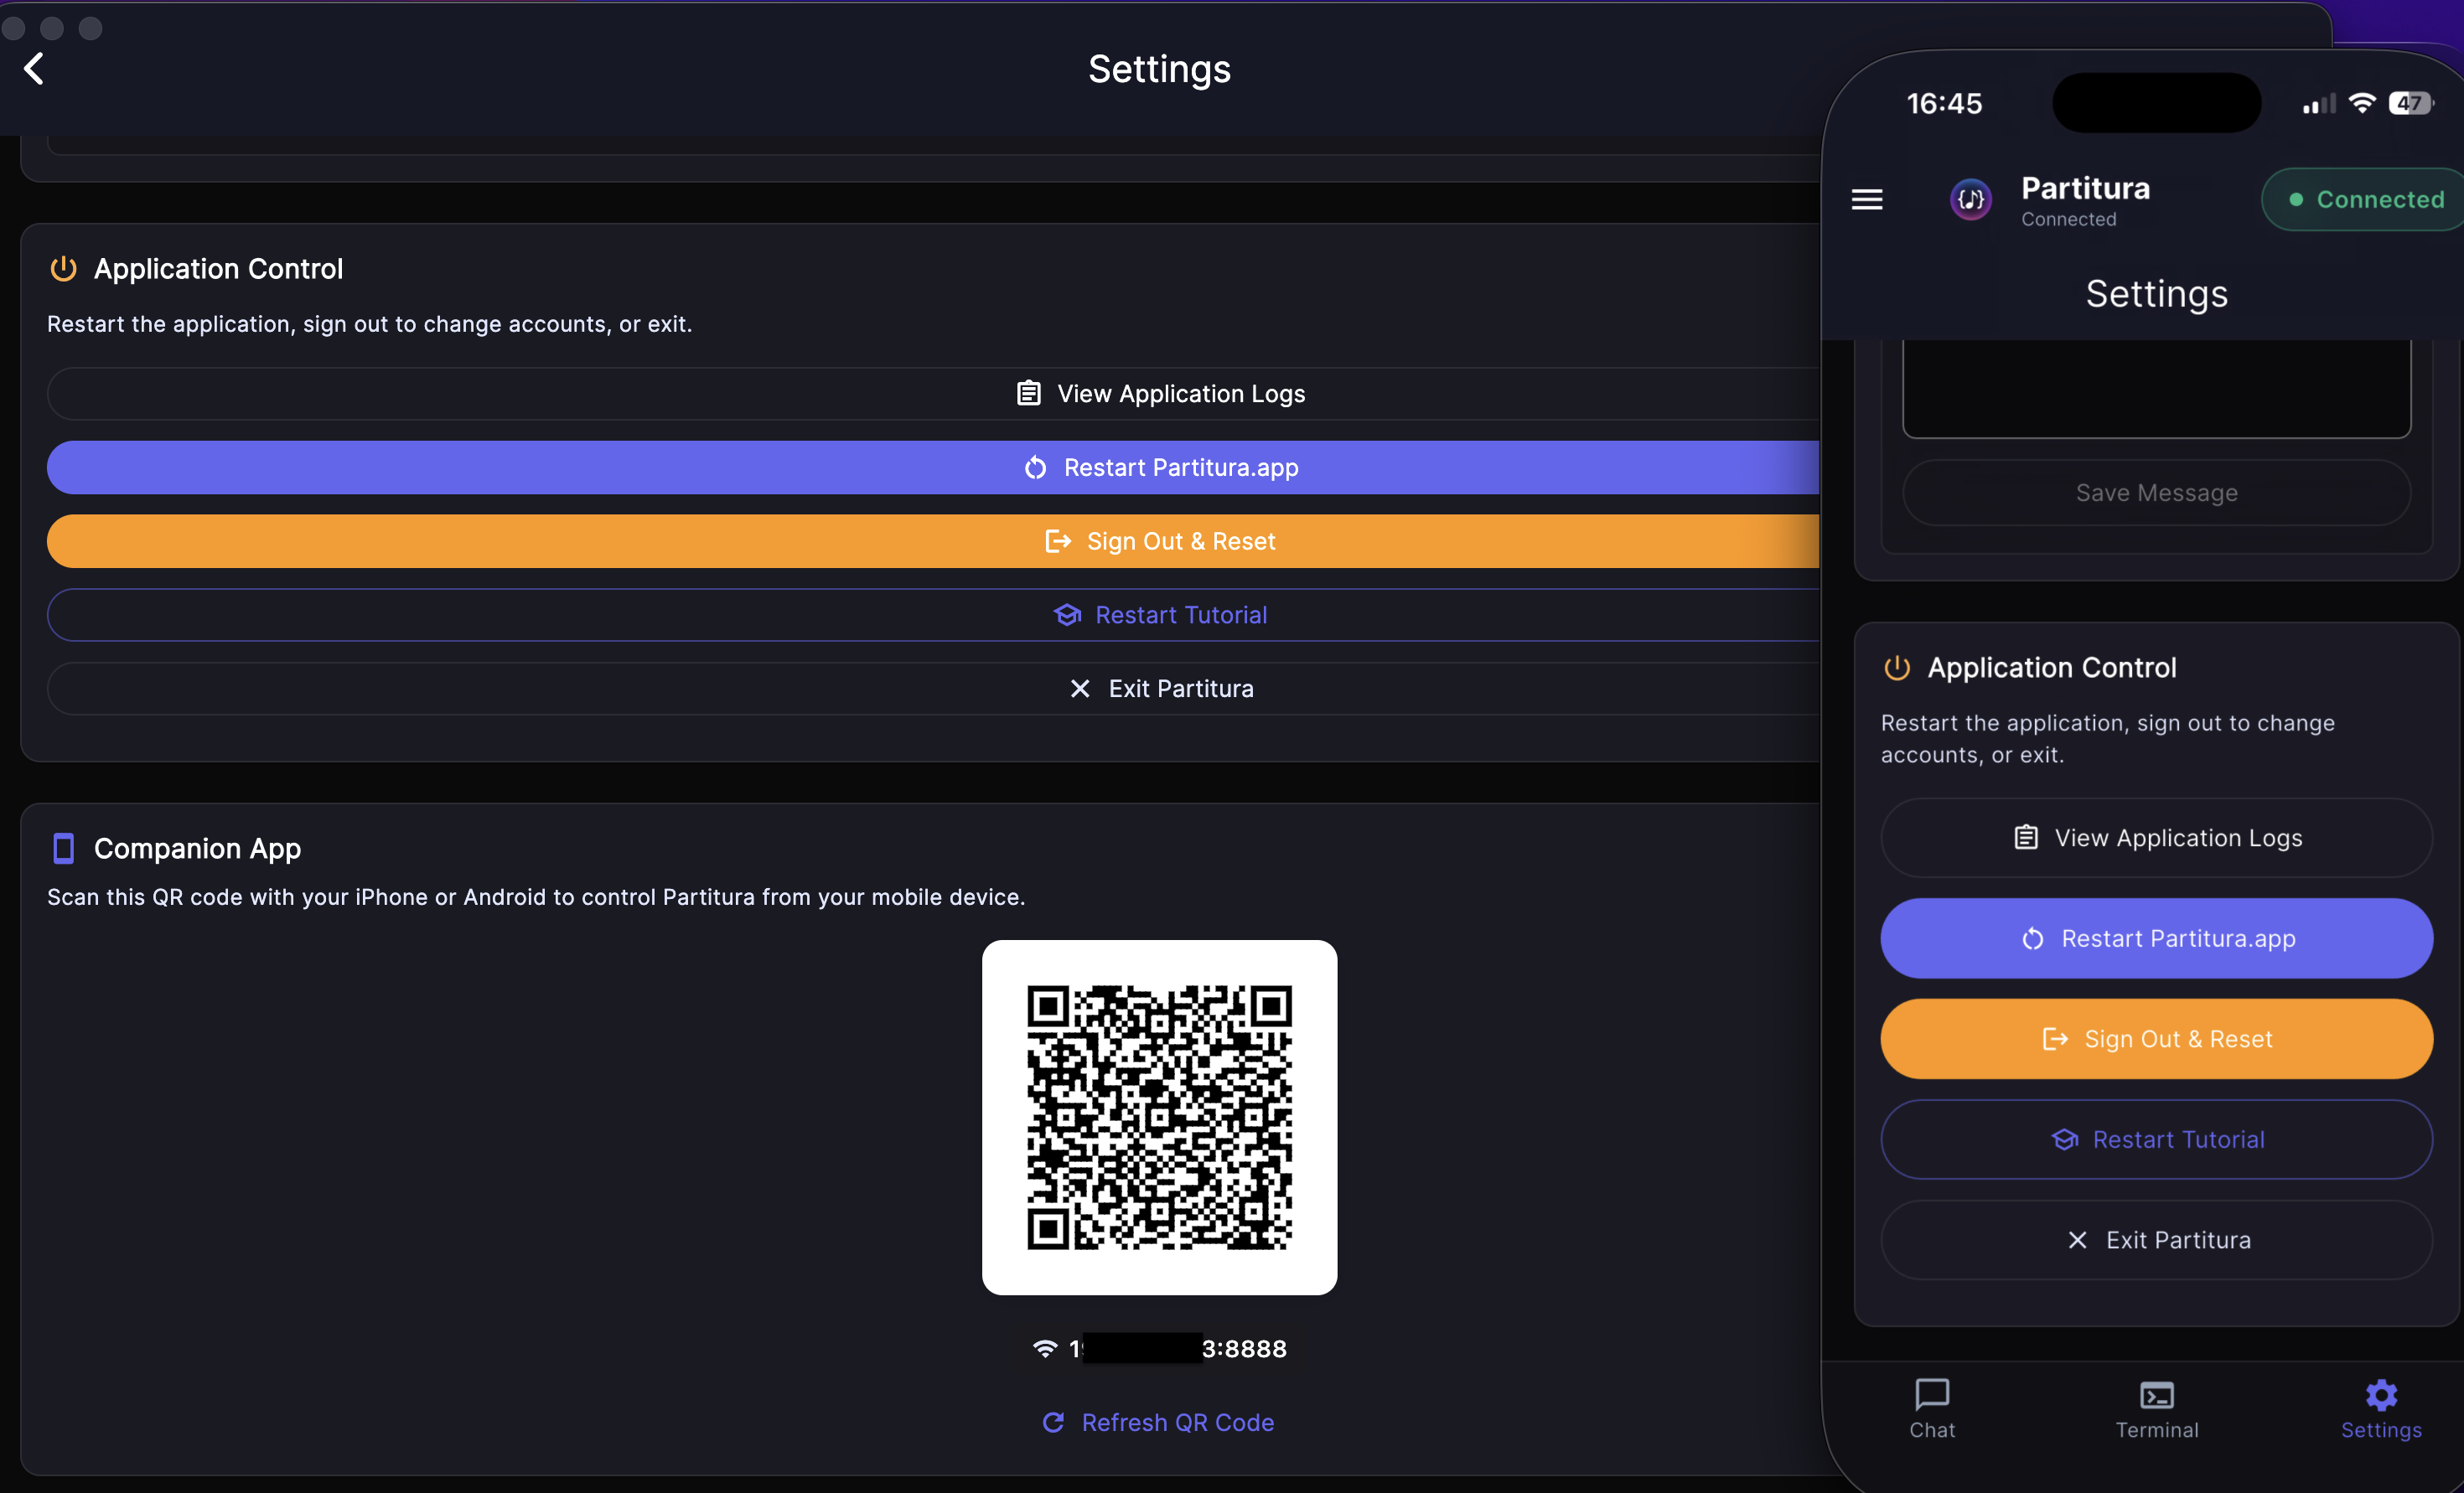The image size is (2464, 1493).
Task: Open the hamburger menu on phone
Action: 1866,200
